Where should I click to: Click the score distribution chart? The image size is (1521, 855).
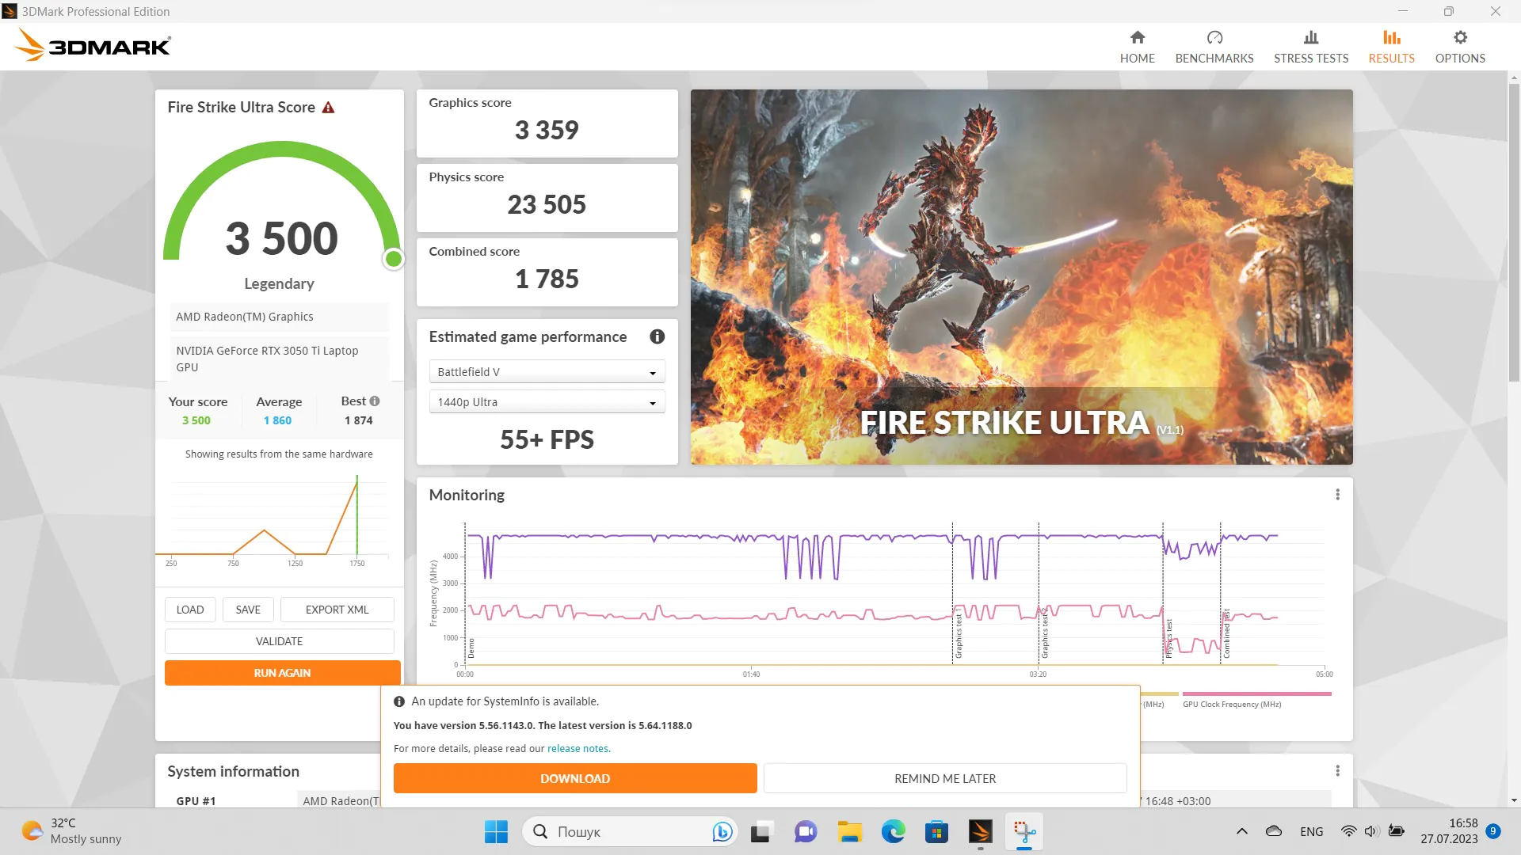tap(273, 519)
